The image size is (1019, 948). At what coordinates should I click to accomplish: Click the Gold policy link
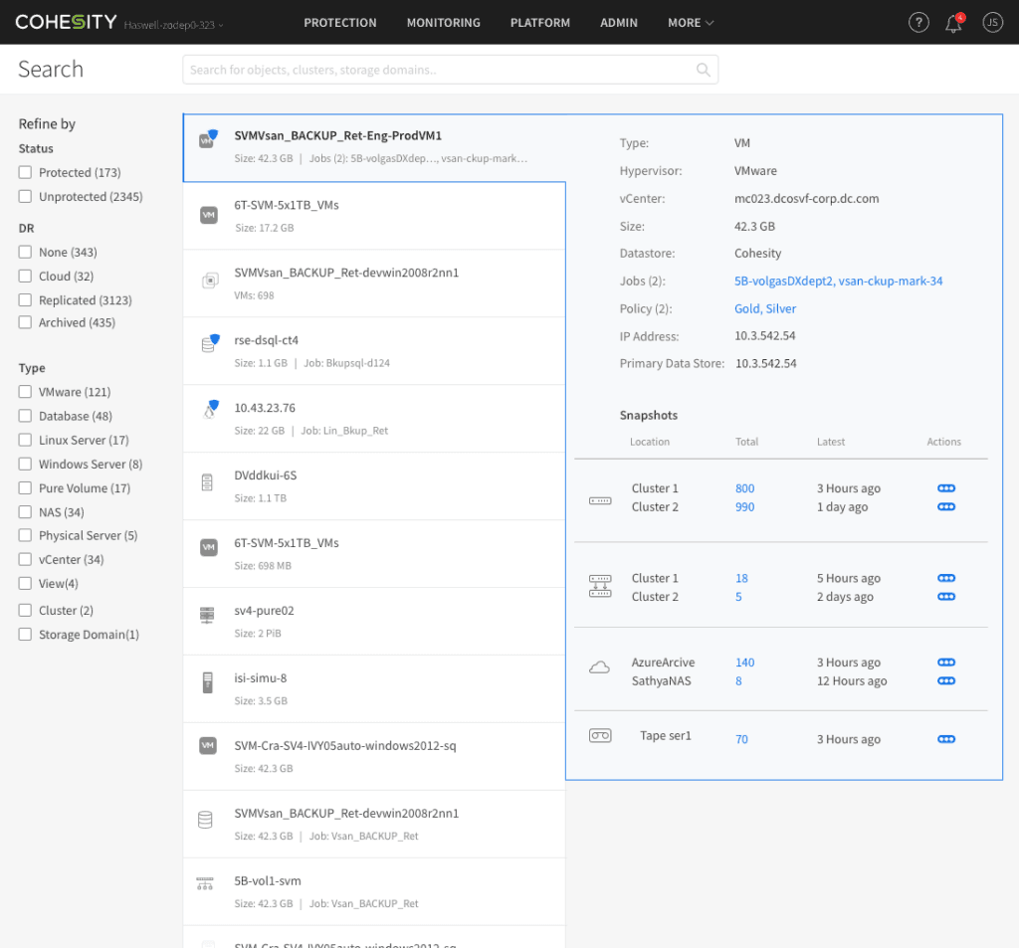coord(747,309)
